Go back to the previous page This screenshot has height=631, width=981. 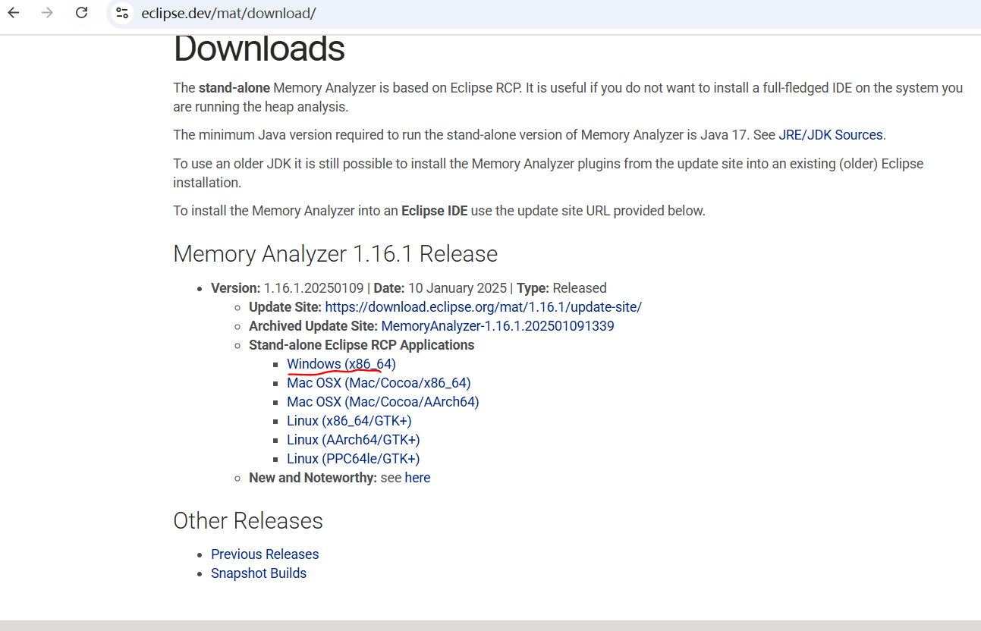pyautogui.click(x=14, y=13)
